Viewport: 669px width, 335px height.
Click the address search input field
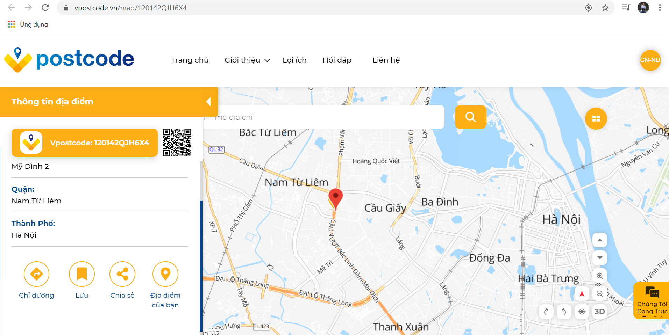click(323, 117)
